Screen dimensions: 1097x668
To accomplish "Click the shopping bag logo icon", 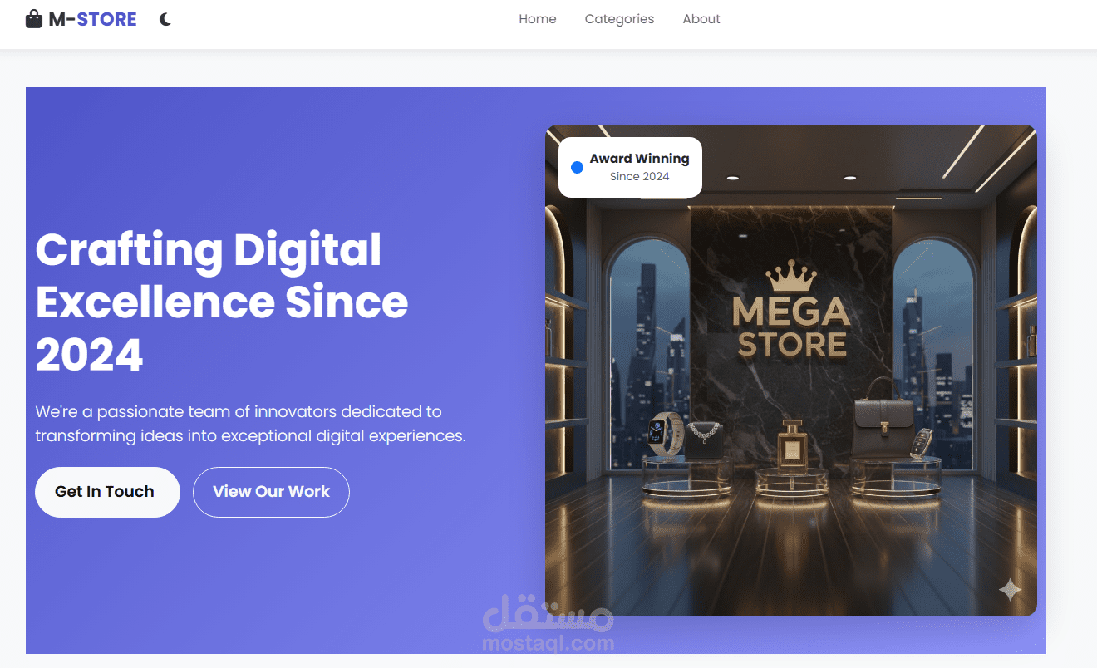I will coord(34,19).
